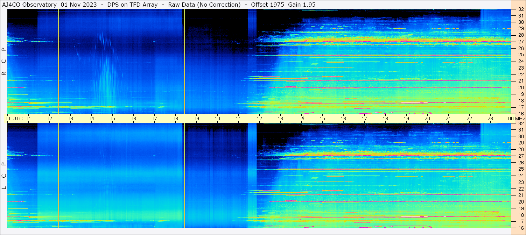
Task: Click first vertical red marker in LCP spectrogram
Action: 58,175
